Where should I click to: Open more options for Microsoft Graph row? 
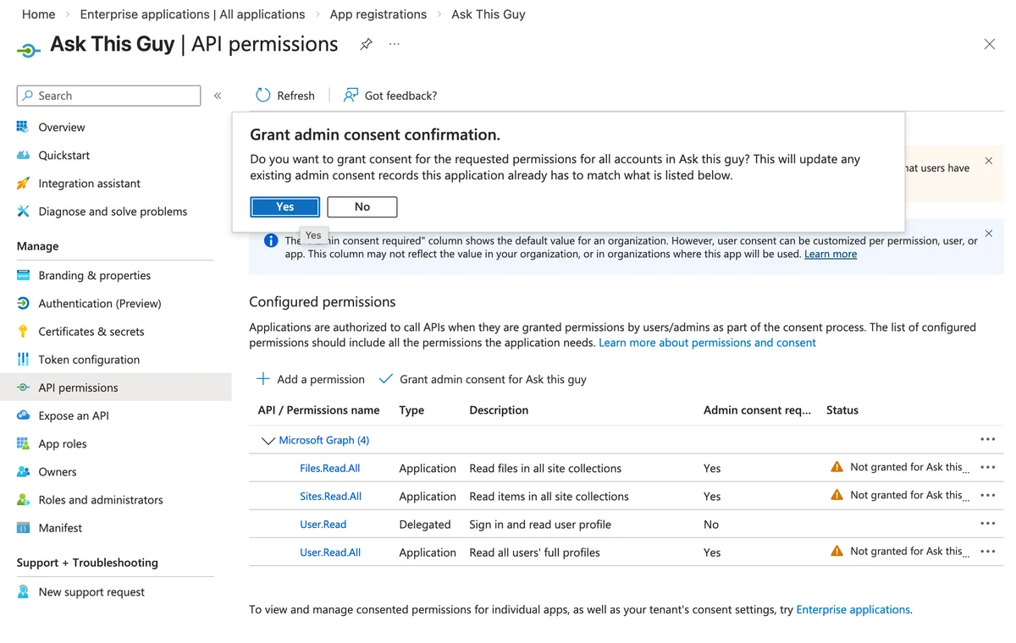point(987,439)
